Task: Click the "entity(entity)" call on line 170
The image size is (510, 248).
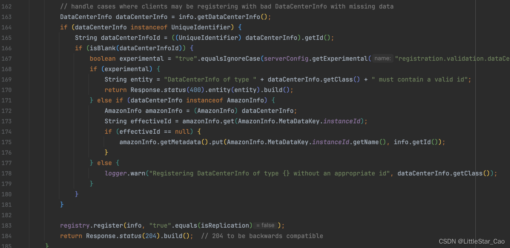Action: click(234, 90)
